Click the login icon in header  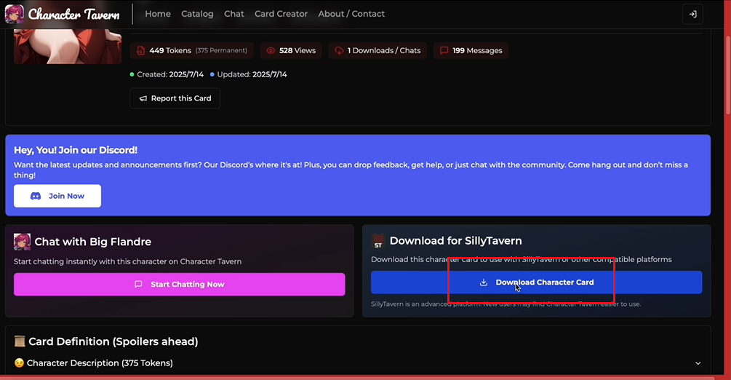(692, 14)
